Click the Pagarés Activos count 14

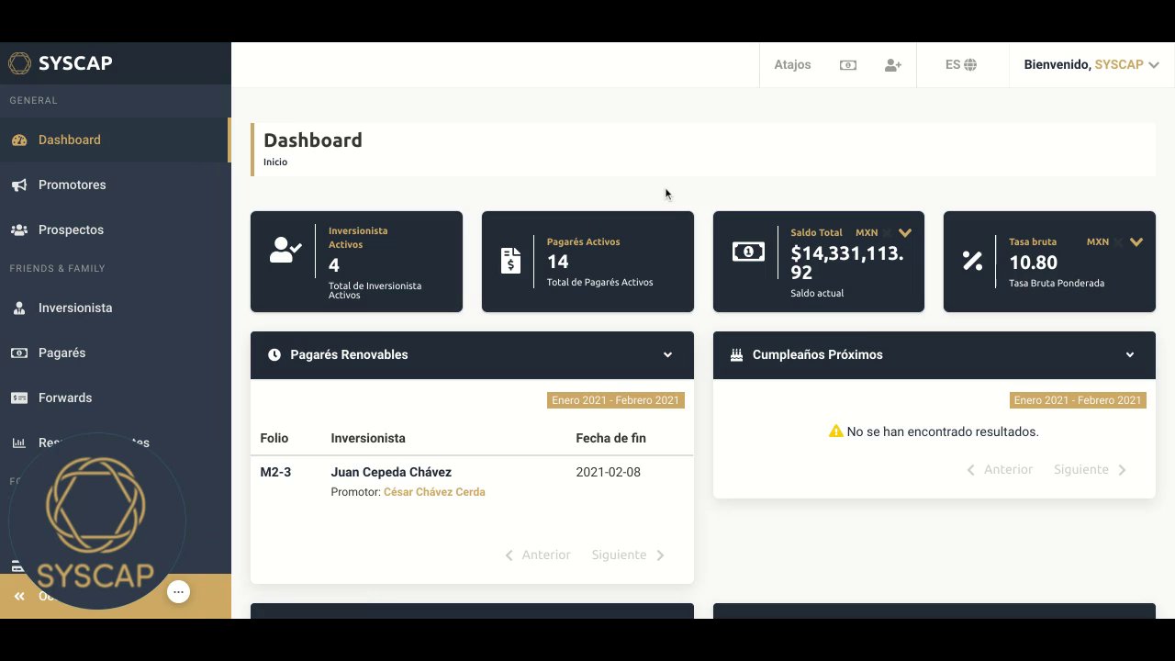[557, 262]
